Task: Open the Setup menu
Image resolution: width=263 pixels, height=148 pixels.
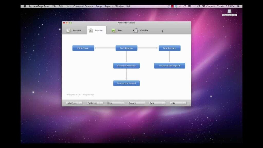Action: [99, 6]
